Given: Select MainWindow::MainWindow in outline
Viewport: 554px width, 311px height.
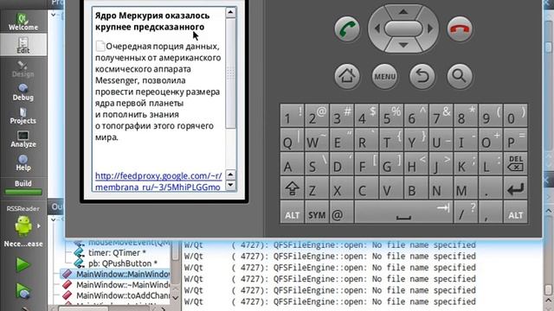Looking at the screenshot, I should 123,274.
